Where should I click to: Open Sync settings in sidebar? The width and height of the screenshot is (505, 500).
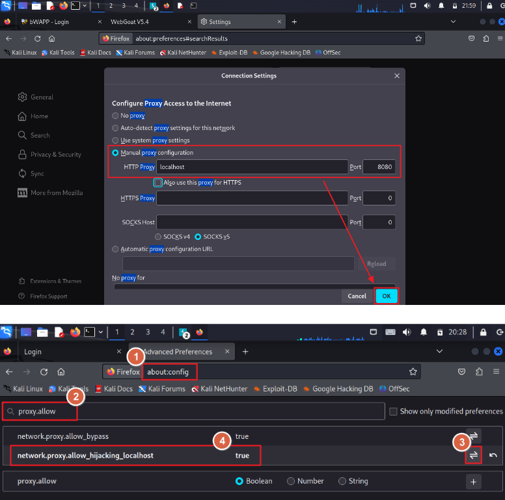coord(31,174)
